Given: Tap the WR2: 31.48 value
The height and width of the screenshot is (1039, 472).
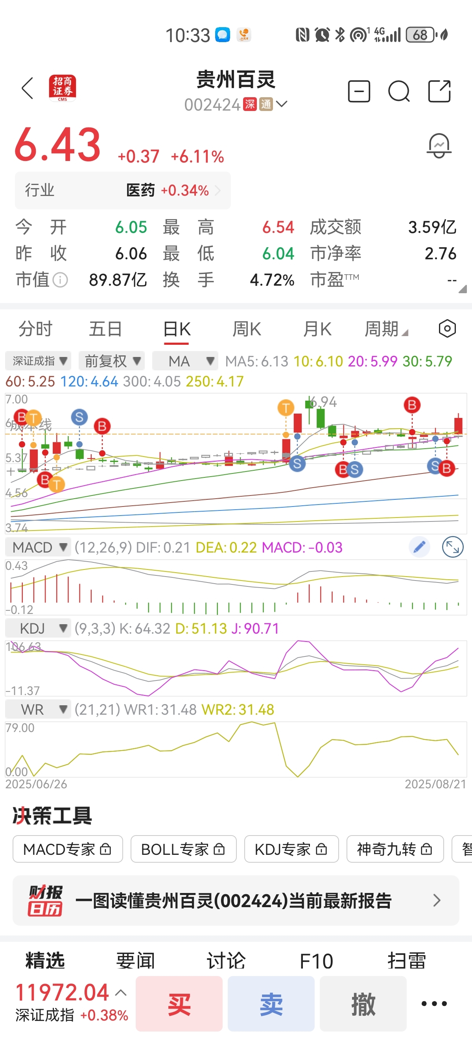Looking at the screenshot, I should click(x=238, y=710).
